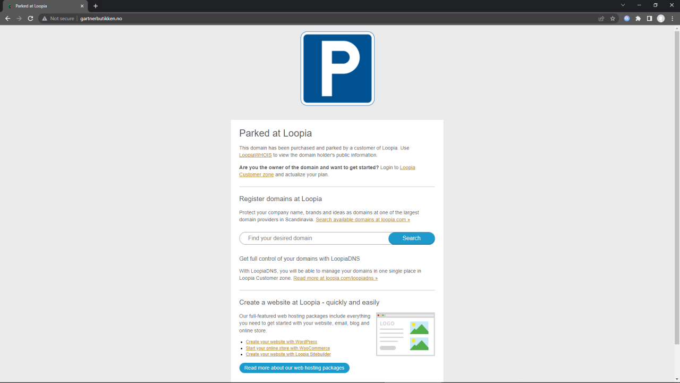Bookmark the page with the star icon
The width and height of the screenshot is (680, 383).
[613, 18]
